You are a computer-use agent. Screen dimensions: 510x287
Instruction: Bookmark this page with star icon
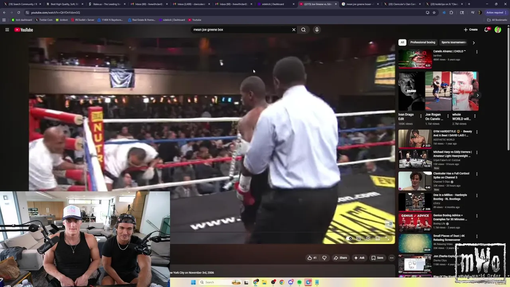click(x=434, y=12)
